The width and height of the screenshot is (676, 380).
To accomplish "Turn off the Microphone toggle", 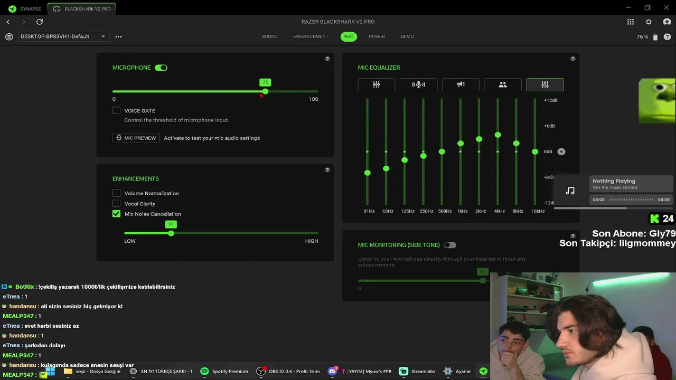I will (x=161, y=68).
